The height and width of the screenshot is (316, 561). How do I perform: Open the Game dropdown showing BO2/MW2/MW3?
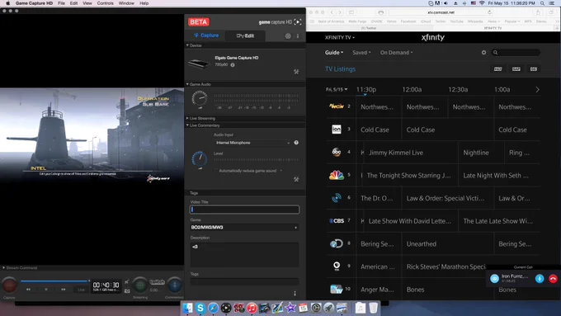coord(244,227)
